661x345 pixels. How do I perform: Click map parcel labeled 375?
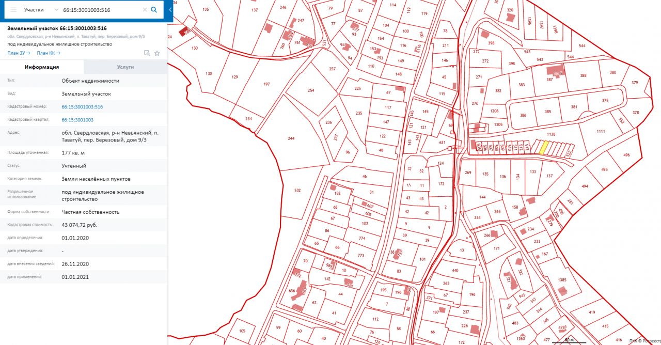click(606, 101)
